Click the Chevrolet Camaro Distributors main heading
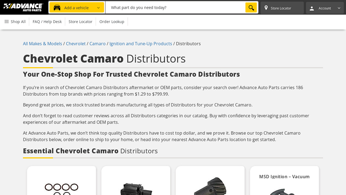The image size is (346, 195). click(x=104, y=58)
